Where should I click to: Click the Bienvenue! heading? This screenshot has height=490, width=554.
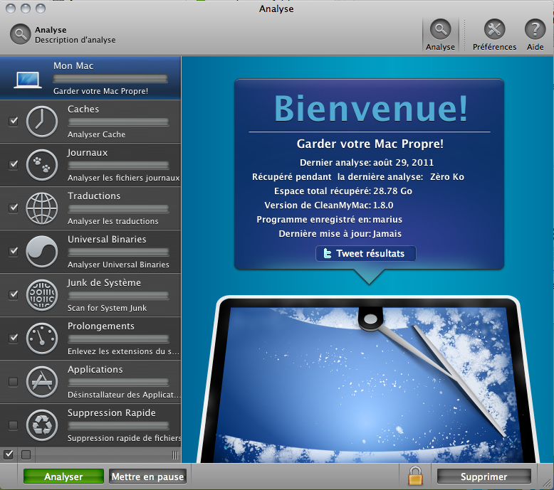[x=370, y=108]
